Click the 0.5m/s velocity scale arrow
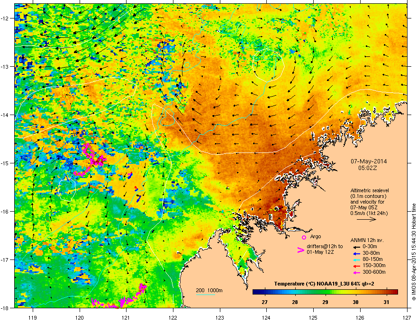417x322 pixels. click(x=366, y=219)
